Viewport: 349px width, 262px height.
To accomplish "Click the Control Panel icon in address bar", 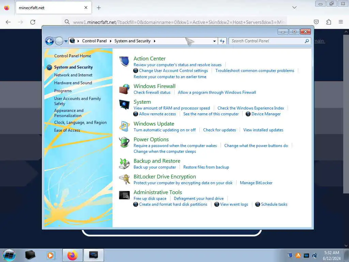I will tap(72, 41).
